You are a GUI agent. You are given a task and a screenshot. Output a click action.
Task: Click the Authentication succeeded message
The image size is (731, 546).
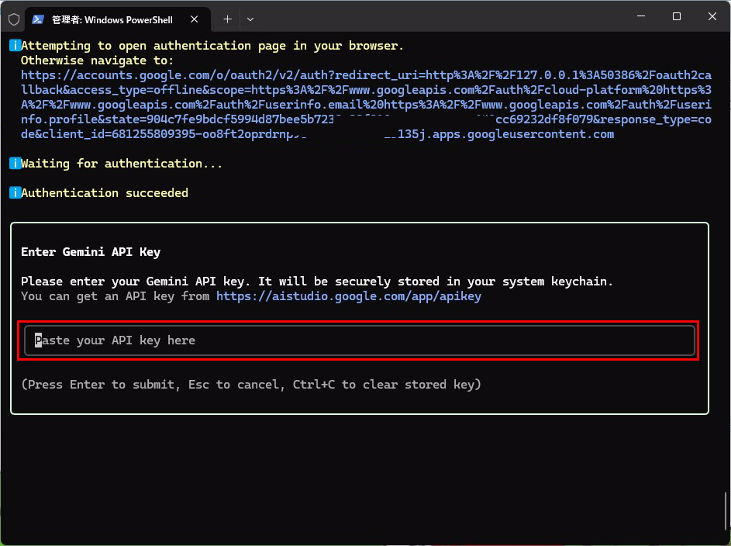(105, 192)
